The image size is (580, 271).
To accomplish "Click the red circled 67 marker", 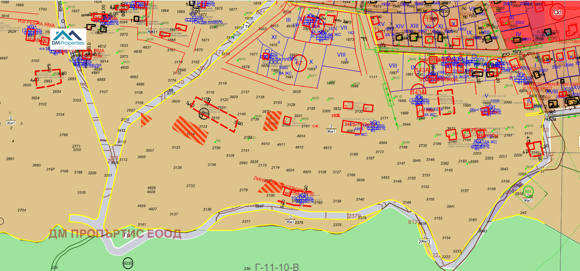I will tap(298, 63).
